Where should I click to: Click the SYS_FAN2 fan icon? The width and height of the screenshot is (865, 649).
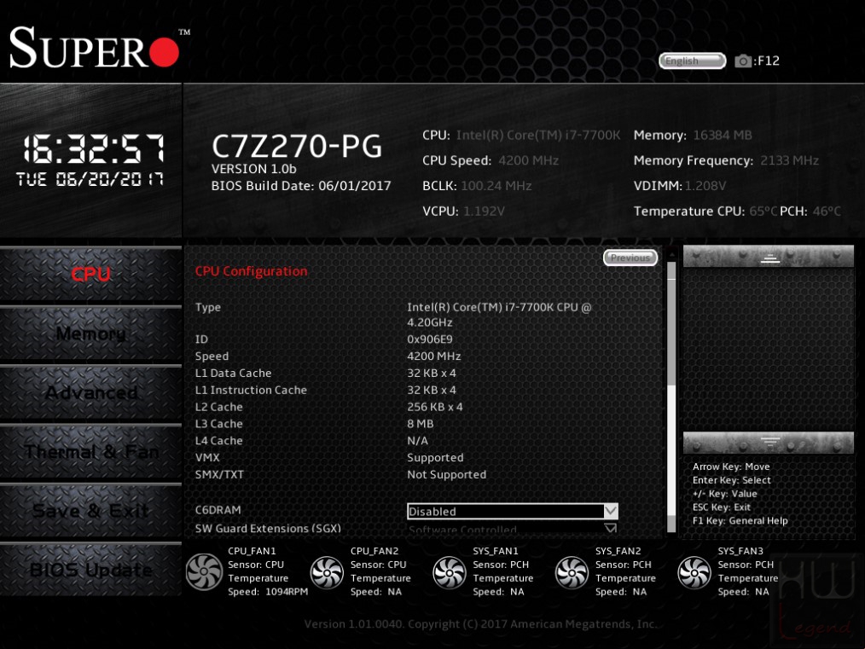pyautogui.click(x=572, y=572)
